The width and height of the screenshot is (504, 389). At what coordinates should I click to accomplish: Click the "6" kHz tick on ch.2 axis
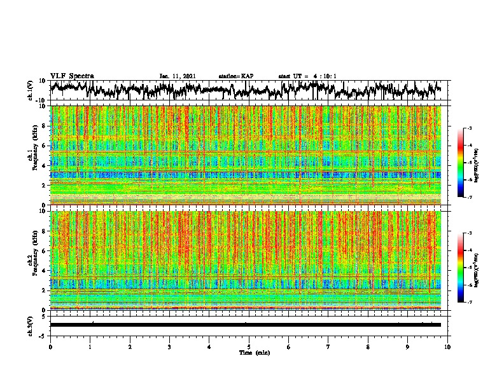44,251
